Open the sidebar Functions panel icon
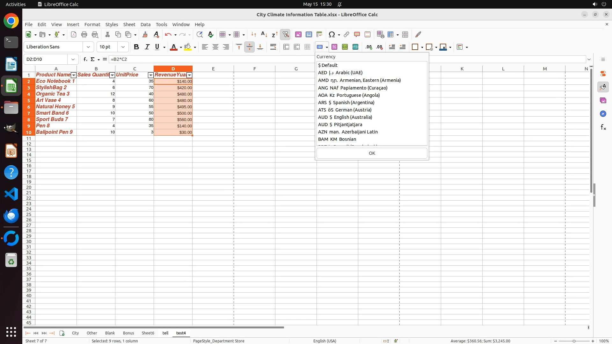The height and width of the screenshot is (344, 612). (603, 127)
